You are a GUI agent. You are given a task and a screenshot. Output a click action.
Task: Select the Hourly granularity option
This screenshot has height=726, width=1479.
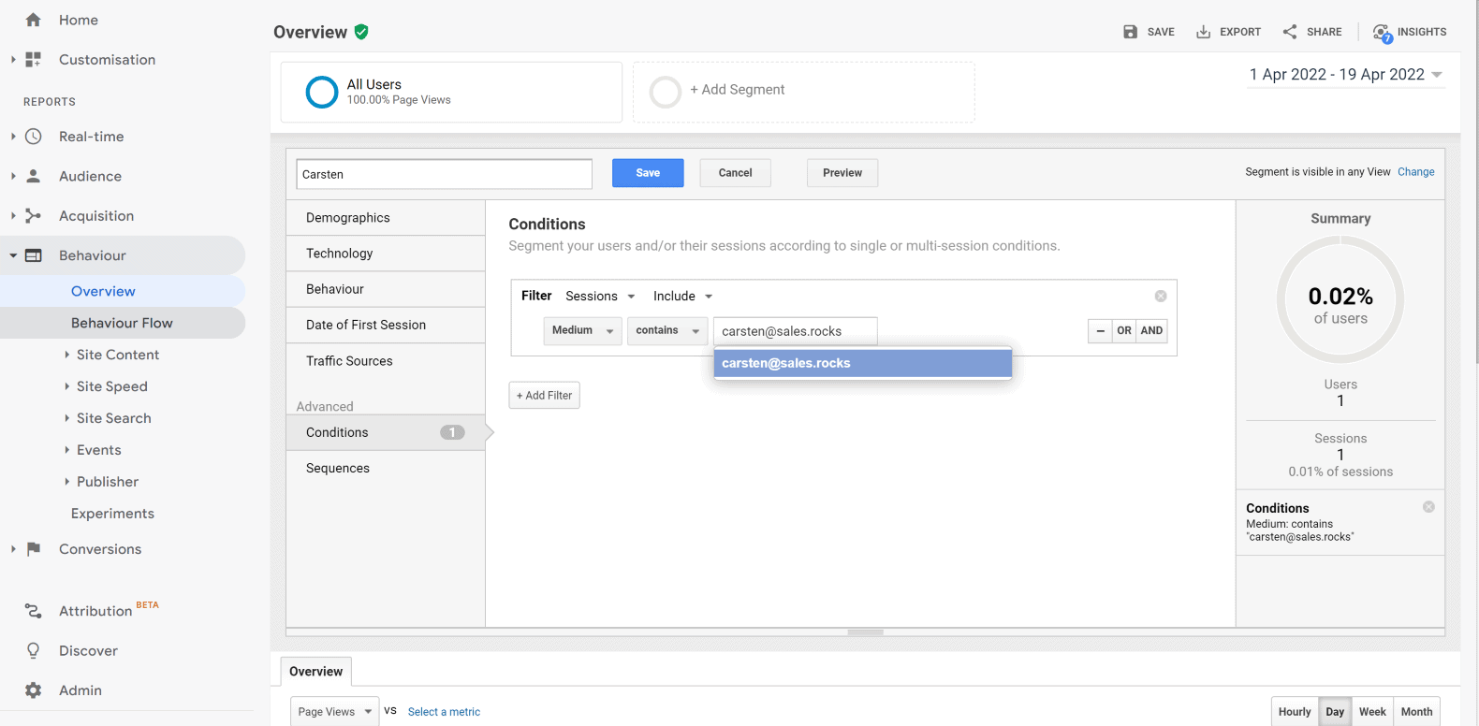point(1294,711)
